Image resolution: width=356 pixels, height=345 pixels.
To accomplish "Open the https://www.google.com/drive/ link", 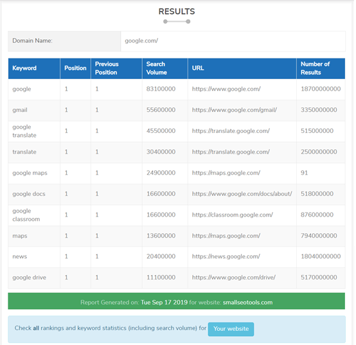I will point(234,278).
